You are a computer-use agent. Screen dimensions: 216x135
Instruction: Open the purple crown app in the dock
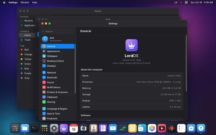[64, 128]
